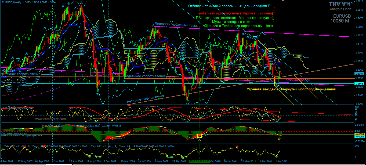Select the 1.2666 cyan level price tag
The height and width of the screenshot is (165, 366).
[359, 84]
